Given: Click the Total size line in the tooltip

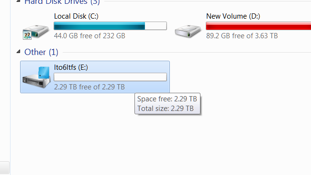Looking at the screenshot, I should [165, 109].
